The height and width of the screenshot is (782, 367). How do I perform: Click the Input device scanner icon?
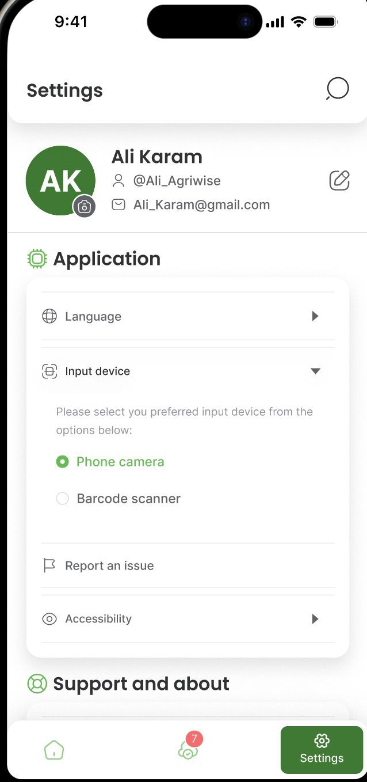coord(49,371)
